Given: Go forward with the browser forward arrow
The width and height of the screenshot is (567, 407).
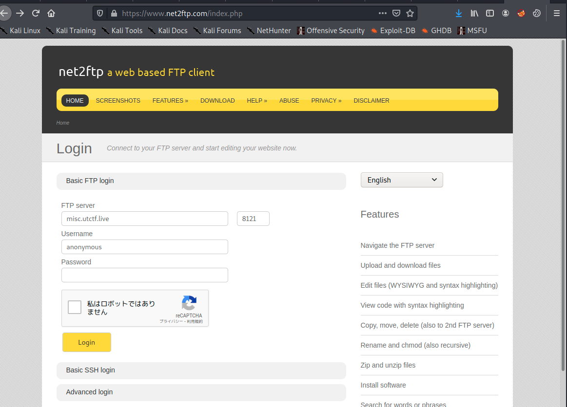Looking at the screenshot, I should click(20, 13).
